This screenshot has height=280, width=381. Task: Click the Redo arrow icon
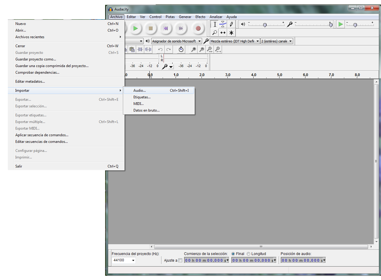(169, 49)
